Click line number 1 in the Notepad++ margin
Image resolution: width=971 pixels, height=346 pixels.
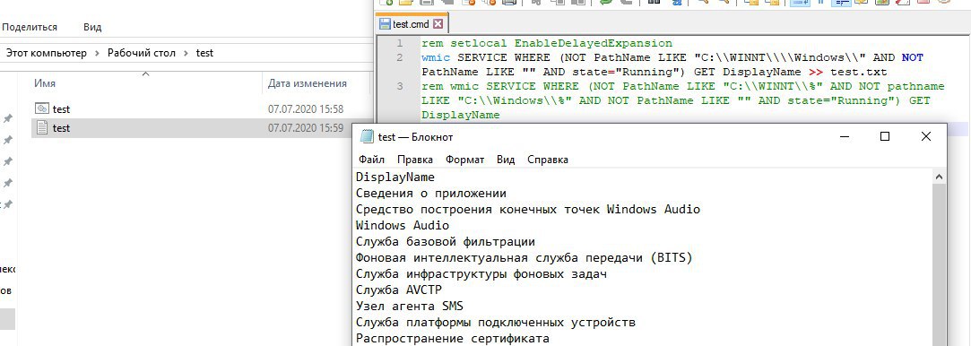coord(399,43)
